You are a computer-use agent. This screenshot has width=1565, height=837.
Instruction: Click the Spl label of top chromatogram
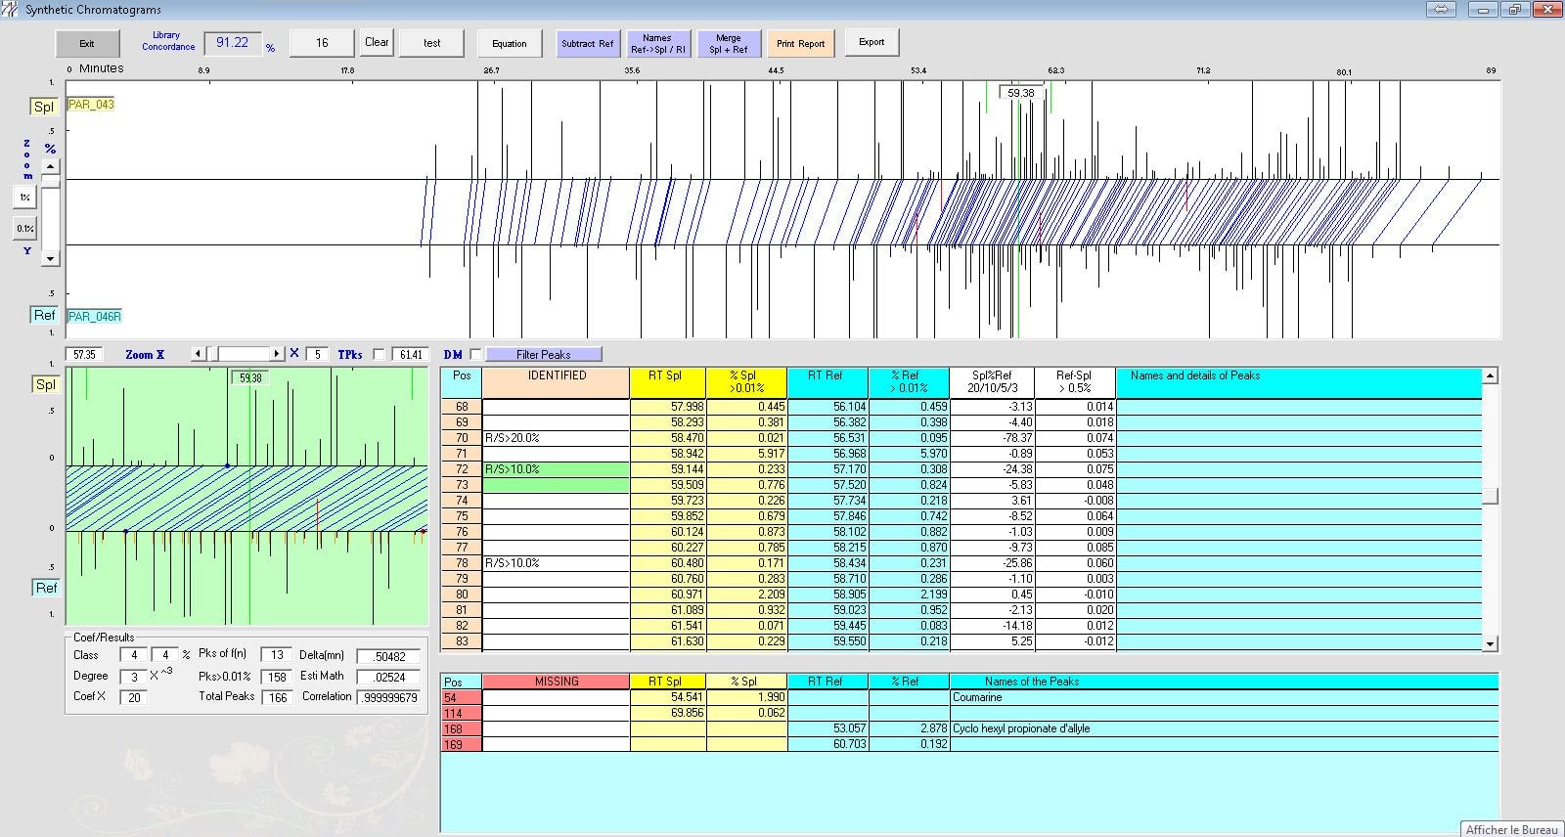[44, 107]
